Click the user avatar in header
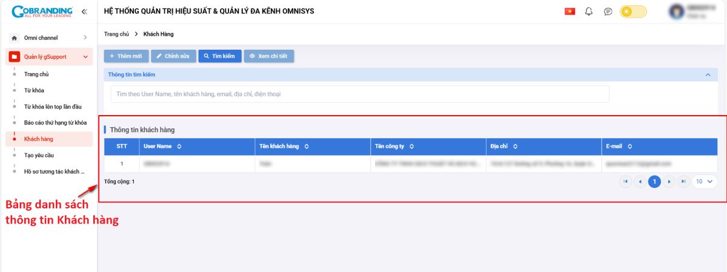 coord(676,12)
